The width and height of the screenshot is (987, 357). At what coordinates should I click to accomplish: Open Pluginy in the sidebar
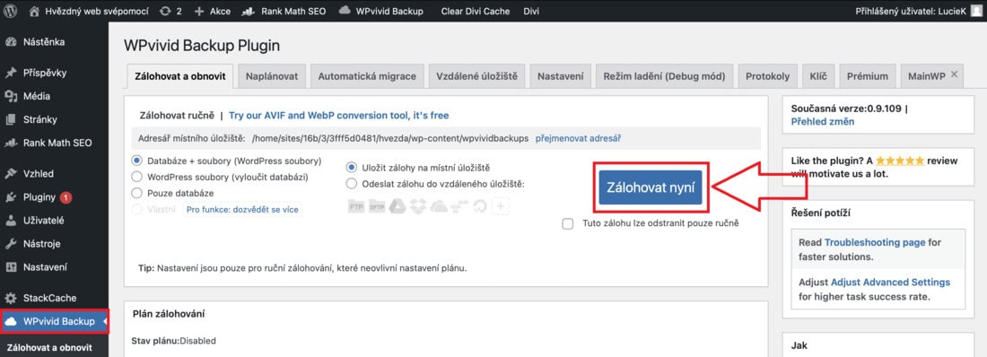(39, 197)
